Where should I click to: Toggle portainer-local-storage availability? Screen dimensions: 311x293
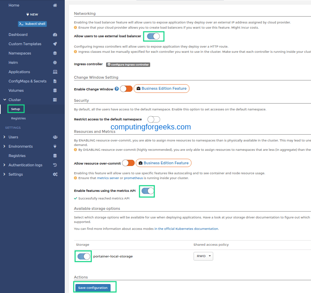click(83, 256)
